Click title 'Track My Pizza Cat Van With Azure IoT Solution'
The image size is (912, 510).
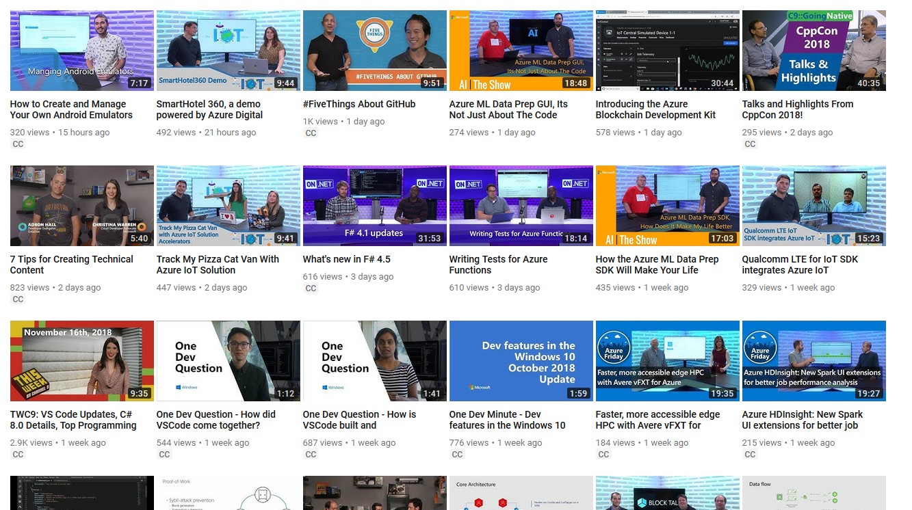[218, 265]
